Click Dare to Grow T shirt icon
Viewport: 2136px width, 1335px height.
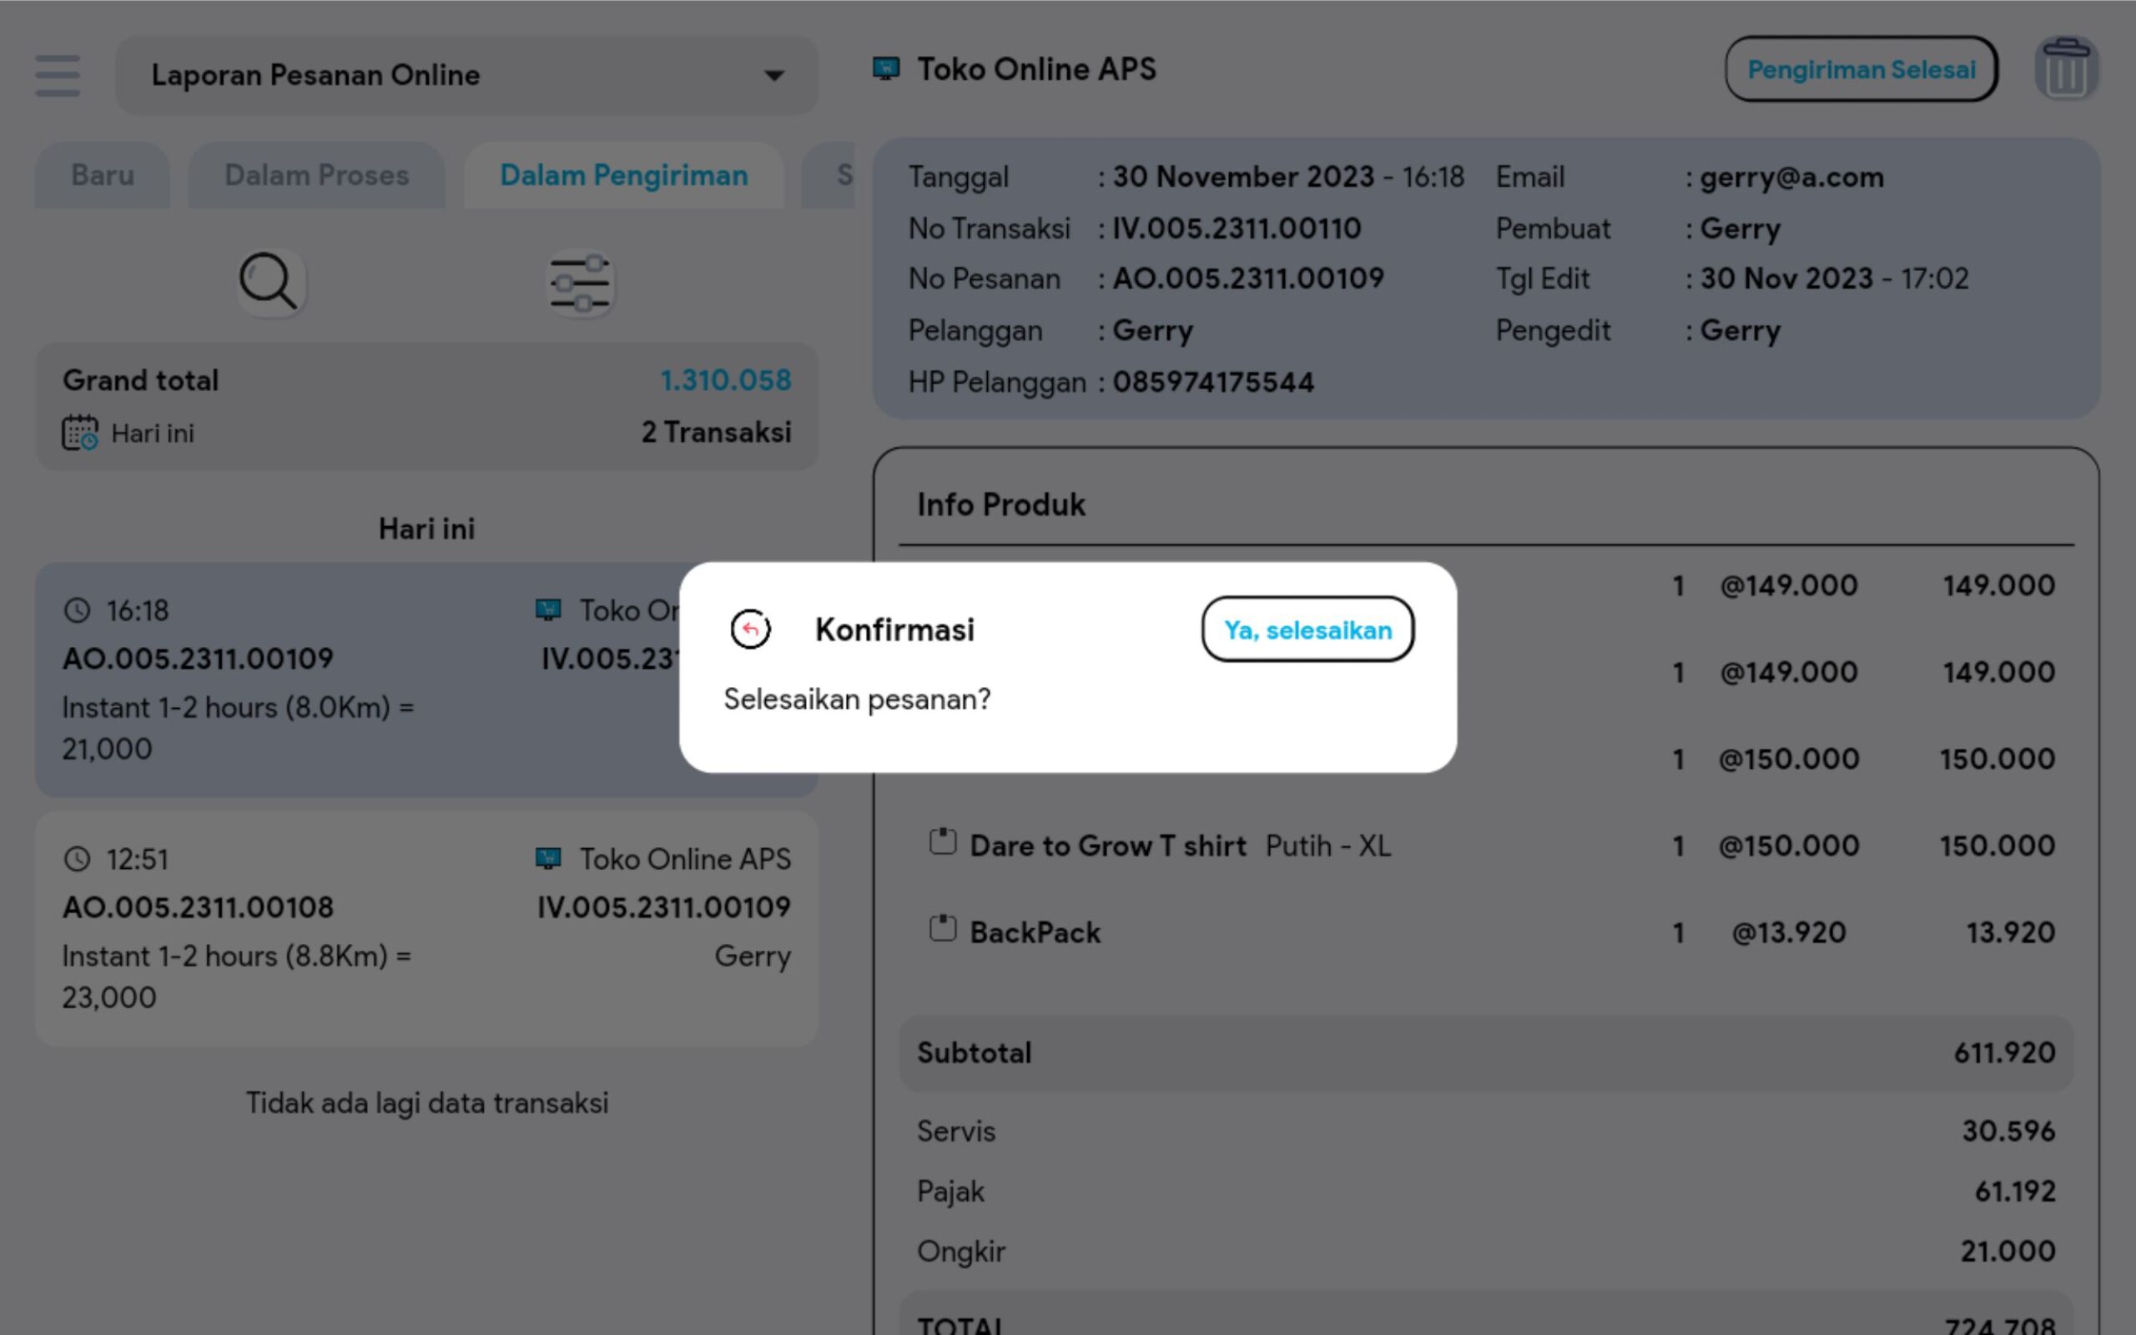tap(943, 843)
